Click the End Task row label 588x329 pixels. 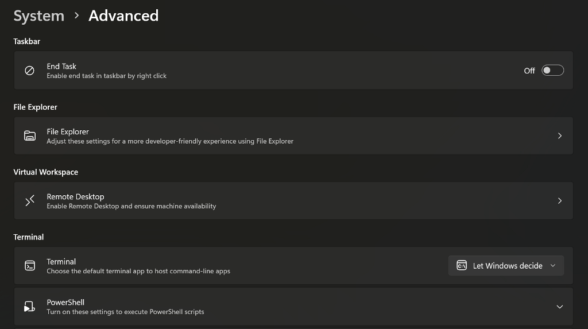tap(61, 67)
